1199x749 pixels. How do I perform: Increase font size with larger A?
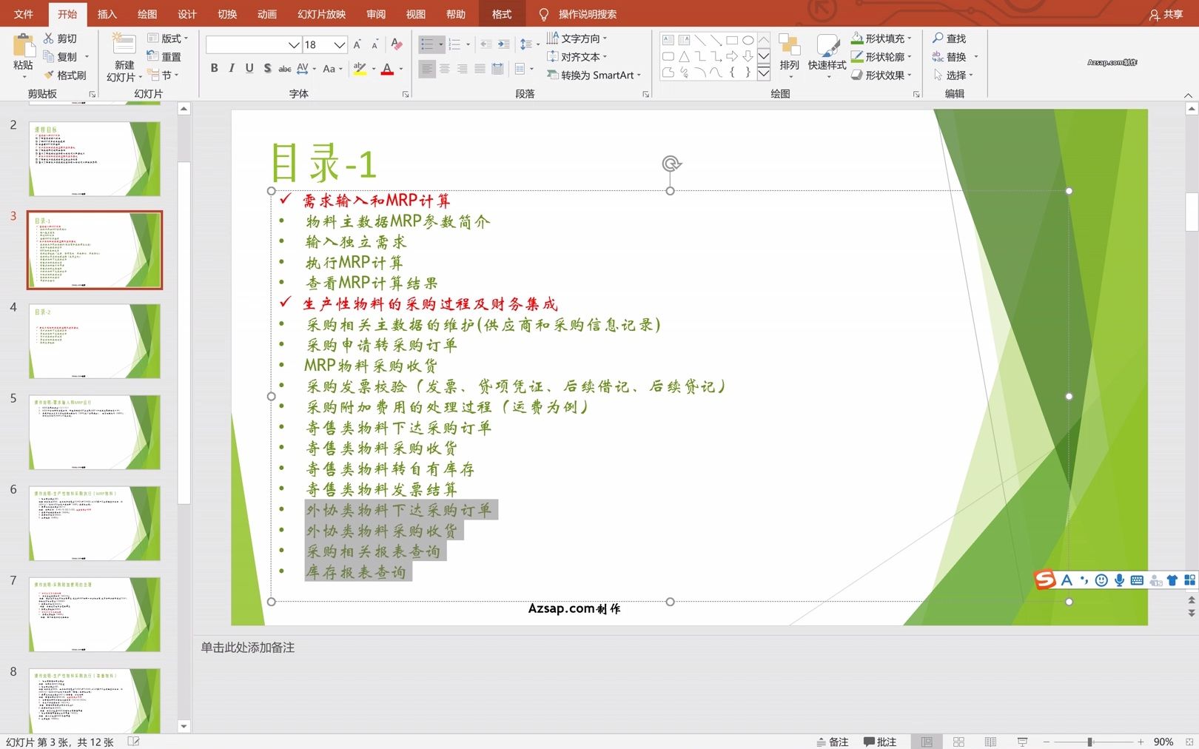357,45
